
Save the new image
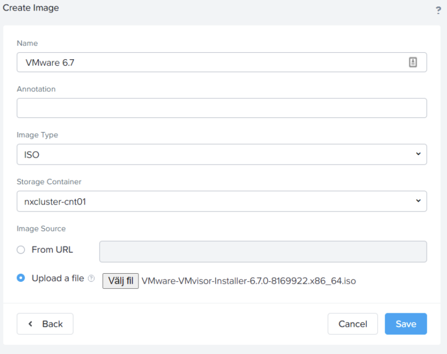406,324
